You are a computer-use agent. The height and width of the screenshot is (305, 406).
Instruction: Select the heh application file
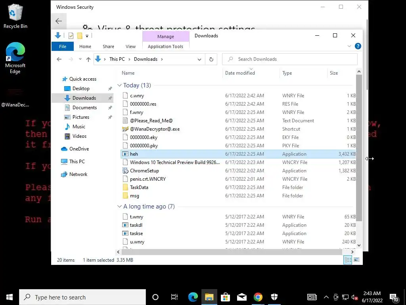point(238,154)
